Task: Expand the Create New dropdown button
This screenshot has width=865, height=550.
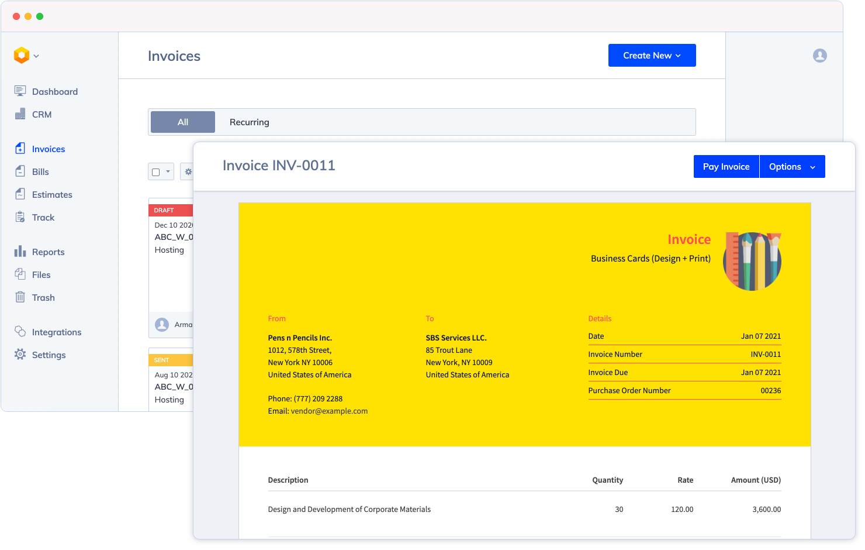Action: tap(652, 56)
